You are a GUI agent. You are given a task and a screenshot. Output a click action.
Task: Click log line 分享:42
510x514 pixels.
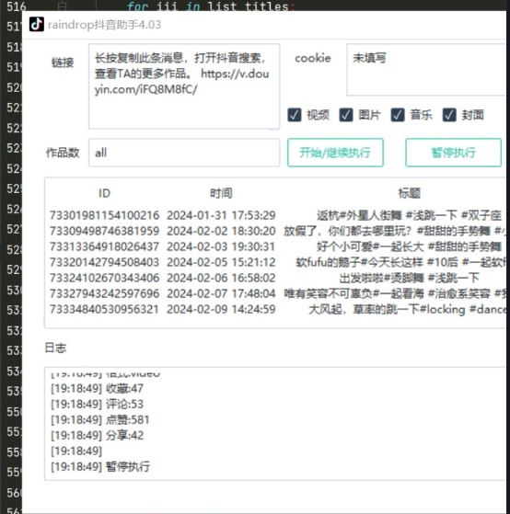tap(98, 436)
